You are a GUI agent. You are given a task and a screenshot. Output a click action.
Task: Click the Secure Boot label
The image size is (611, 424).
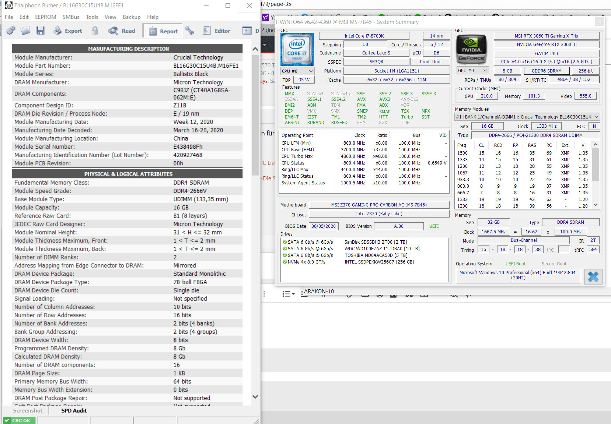pyautogui.click(x=554, y=264)
